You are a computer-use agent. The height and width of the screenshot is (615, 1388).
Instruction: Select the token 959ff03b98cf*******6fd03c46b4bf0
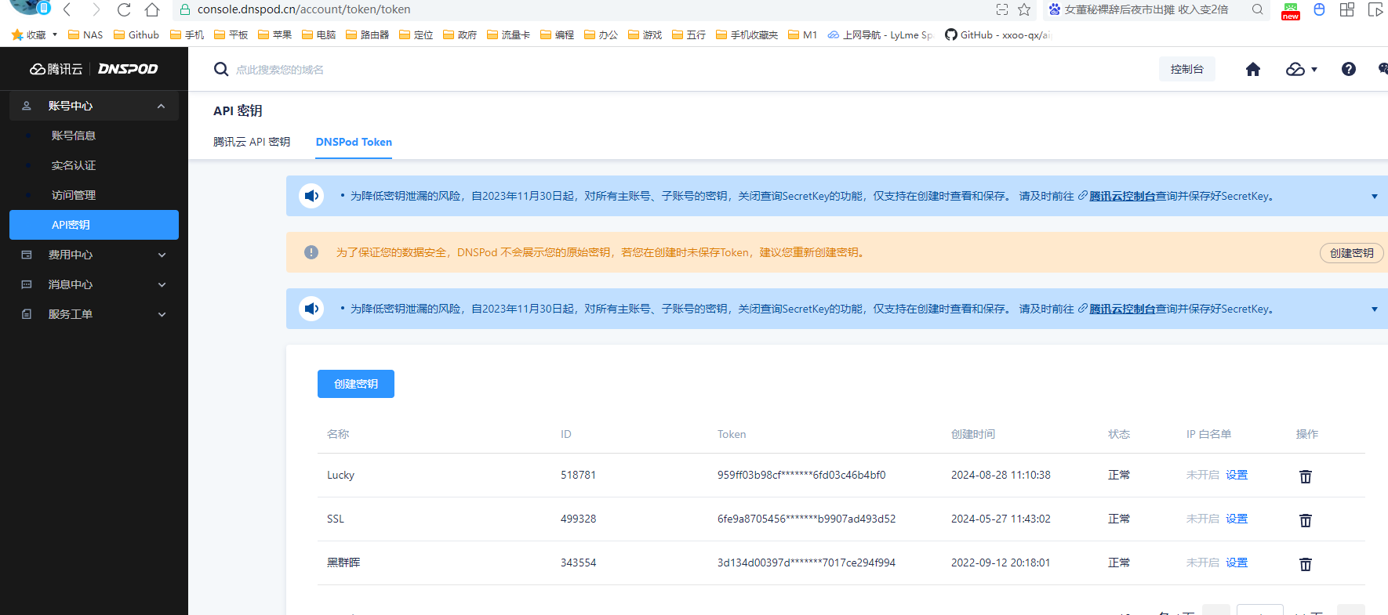[801, 475]
